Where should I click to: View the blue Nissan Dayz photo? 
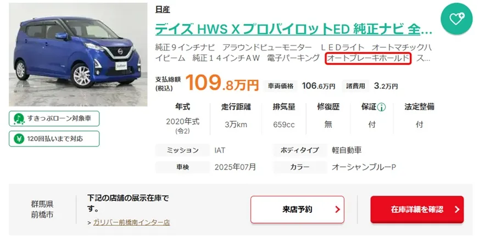78,55
